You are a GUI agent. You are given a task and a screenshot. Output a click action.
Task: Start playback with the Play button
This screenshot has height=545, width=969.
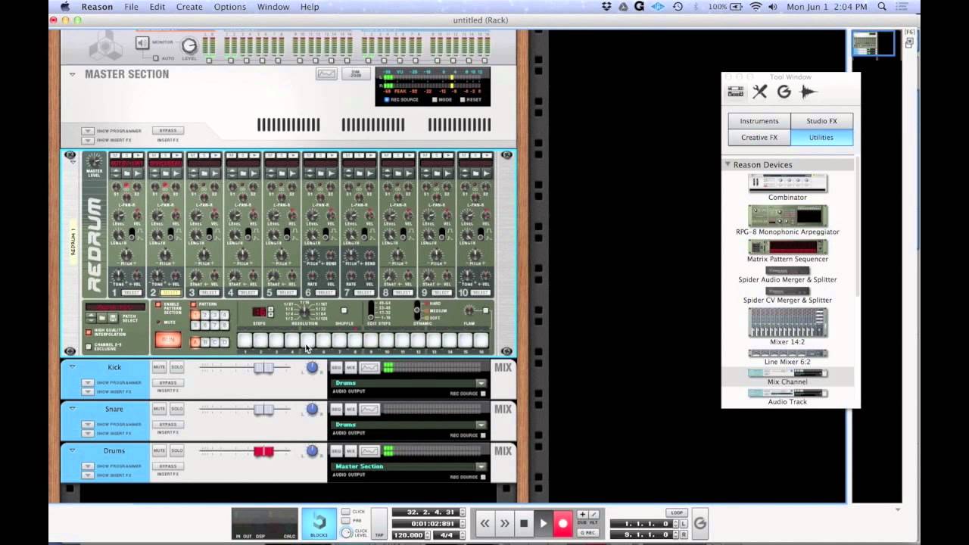pyautogui.click(x=543, y=523)
